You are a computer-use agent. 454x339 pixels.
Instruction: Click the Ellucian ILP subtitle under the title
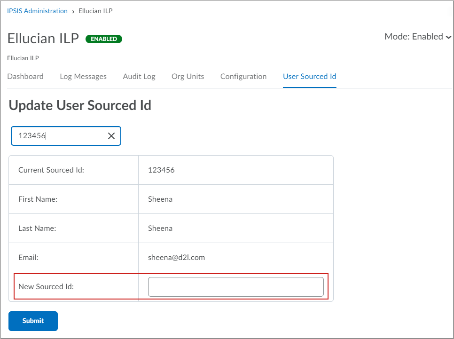tap(23, 58)
